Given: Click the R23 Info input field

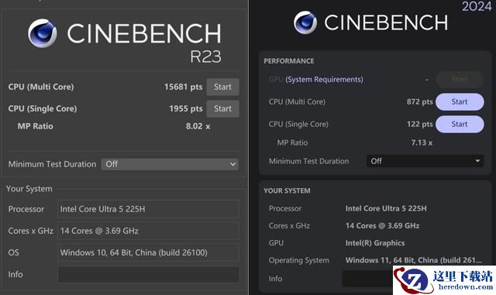Looking at the screenshot, I should pyautogui.click(x=148, y=274).
